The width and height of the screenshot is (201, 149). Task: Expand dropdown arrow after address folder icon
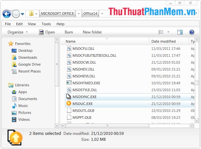tap(36, 14)
